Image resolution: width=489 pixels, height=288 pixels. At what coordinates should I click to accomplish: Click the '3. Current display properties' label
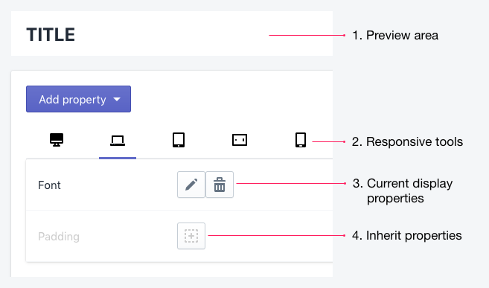point(403,191)
